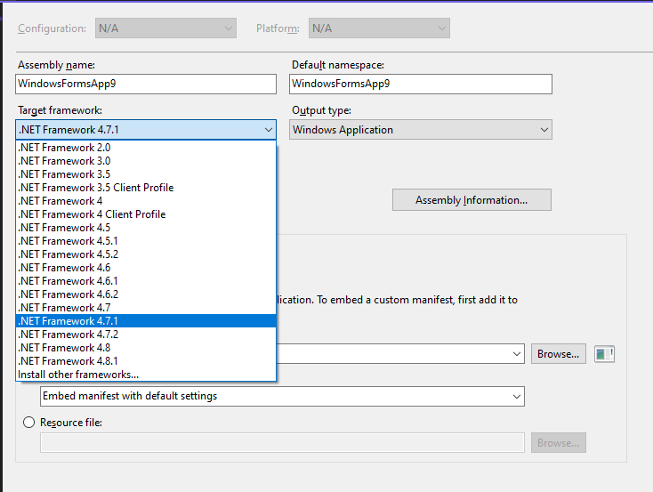Pick .NET Framework 3.5 Client Profile

[x=146, y=188]
